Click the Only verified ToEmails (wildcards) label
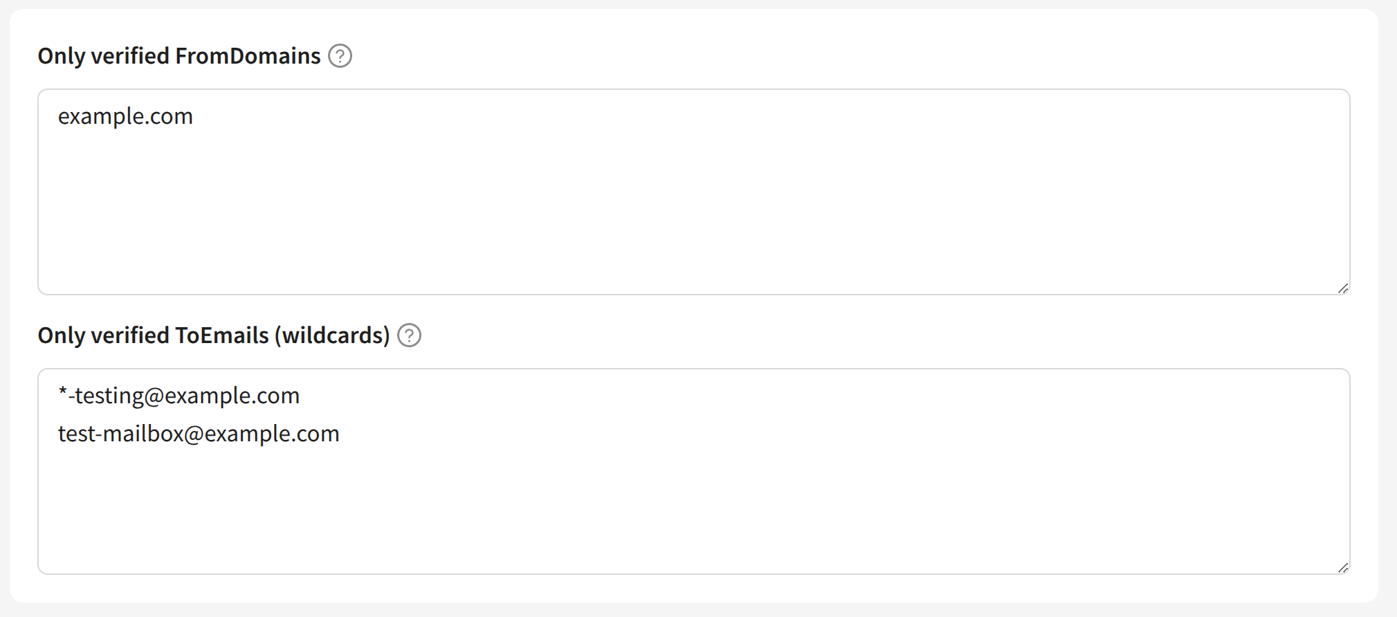This screenshot has height=617, width=1397. click(213, 335)
